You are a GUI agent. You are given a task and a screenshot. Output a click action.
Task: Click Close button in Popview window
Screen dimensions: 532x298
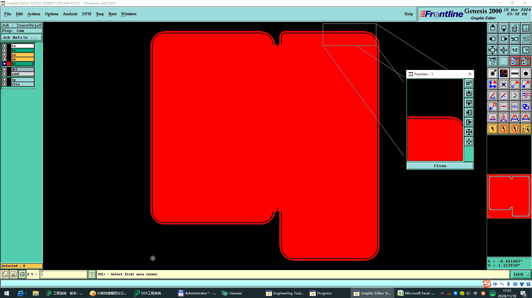[x=440, y=166]
